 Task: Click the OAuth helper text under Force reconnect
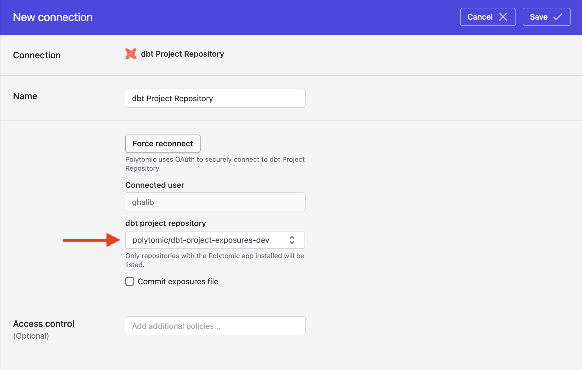215,164
